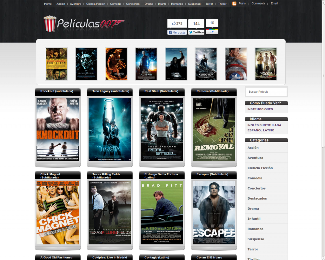Open the El Juego De La Fortuna title
Screen dimensions: 325x260
click(x=161, y=176)
